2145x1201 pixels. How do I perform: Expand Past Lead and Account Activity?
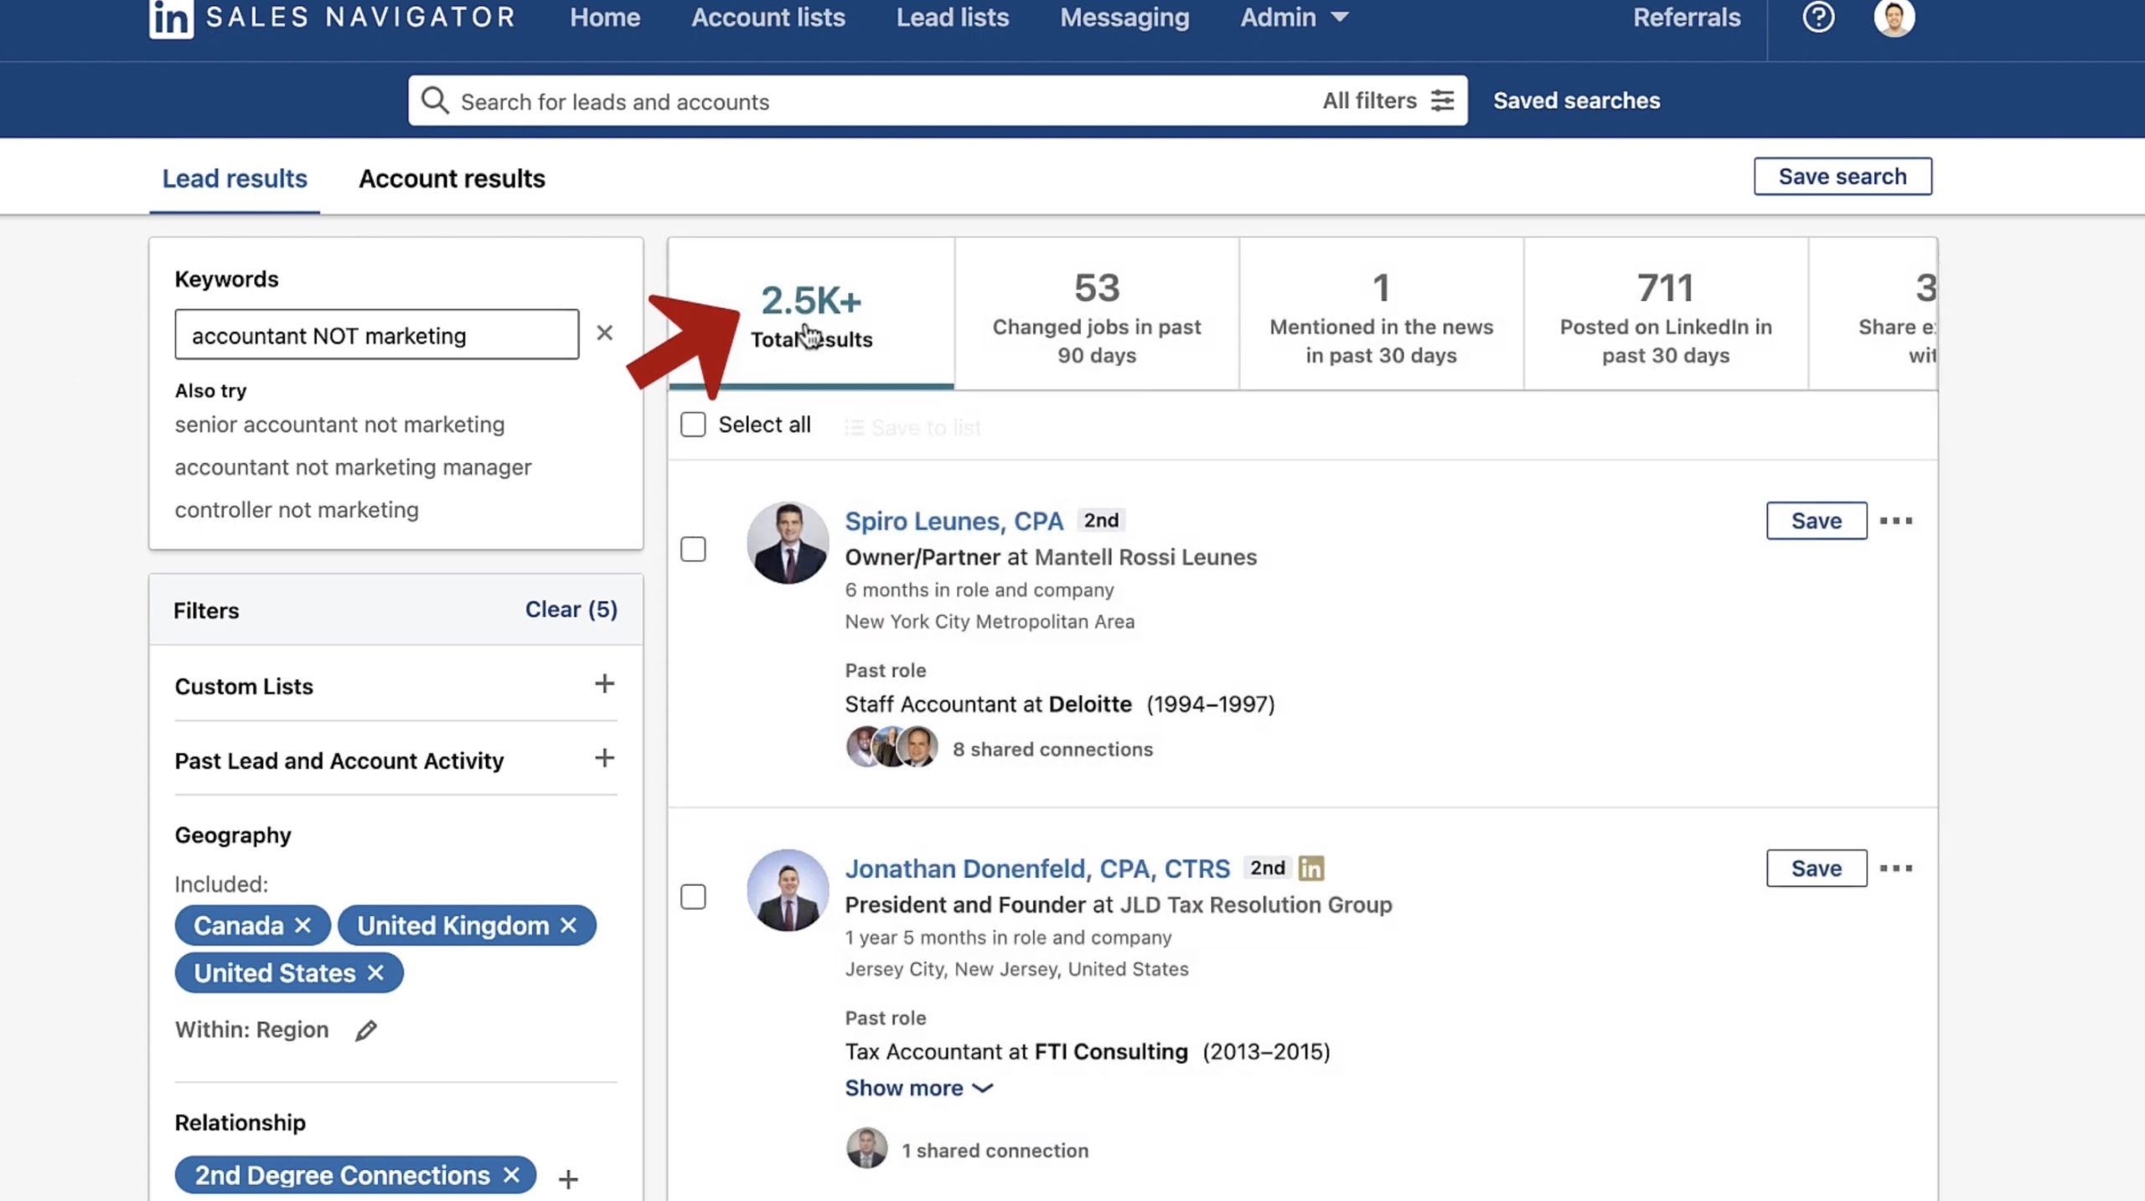coord(604,759)
